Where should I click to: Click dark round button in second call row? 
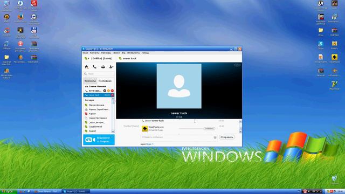pyautogui.click(x=105, y=91)
